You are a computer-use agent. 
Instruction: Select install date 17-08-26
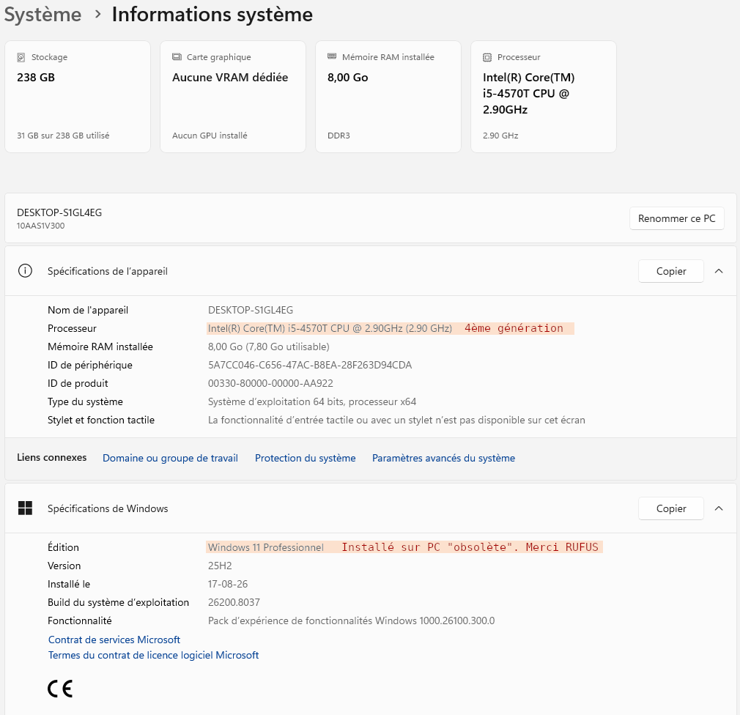(x=228, y=584)
